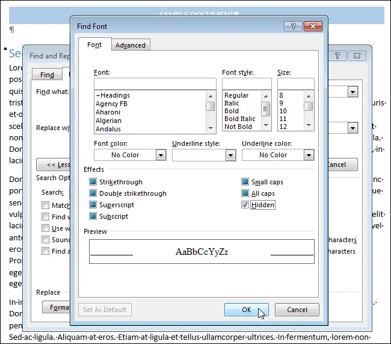Tick the Find all word forms checkbox

coord(45,251)
